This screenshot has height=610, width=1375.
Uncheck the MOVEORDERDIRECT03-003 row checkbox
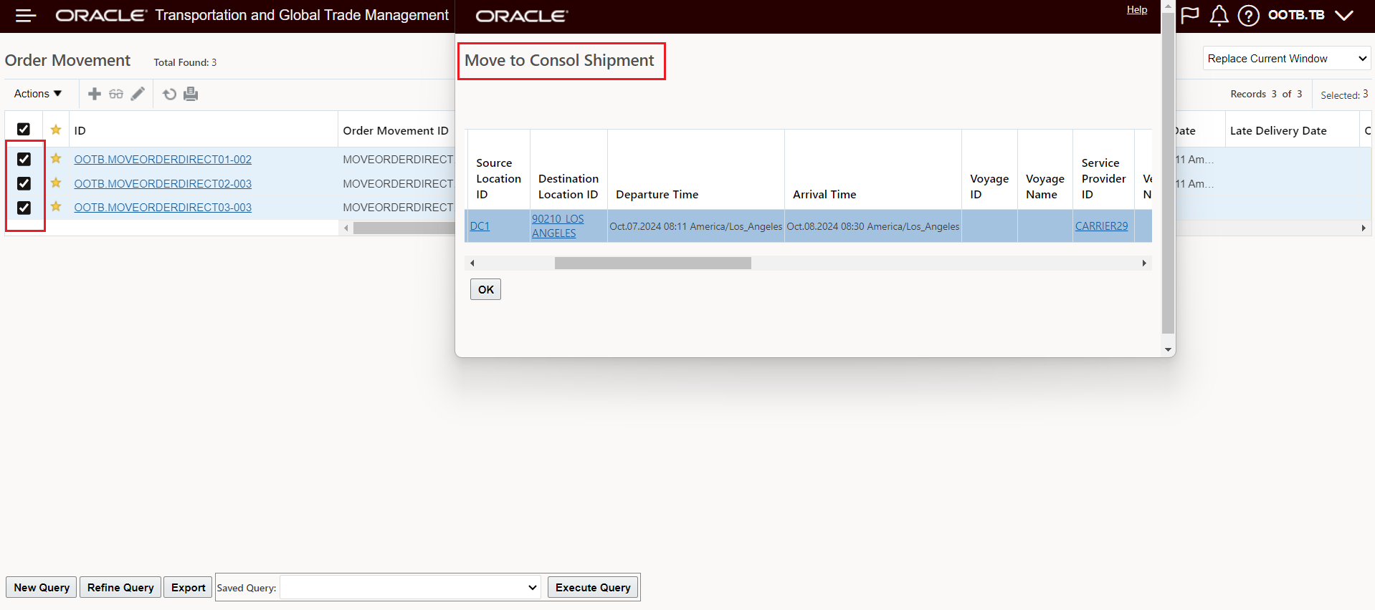point(24,208)
